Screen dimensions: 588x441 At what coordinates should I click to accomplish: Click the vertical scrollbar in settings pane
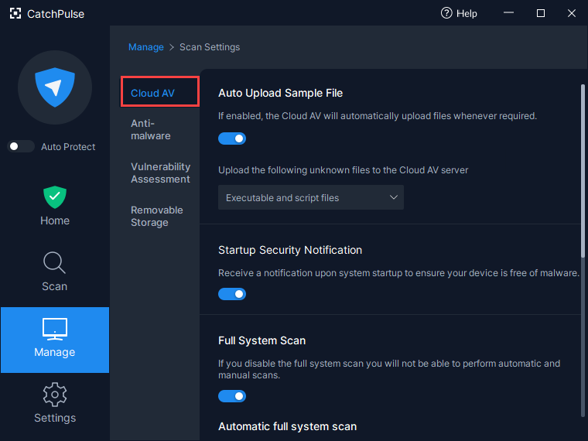[583, 171]
